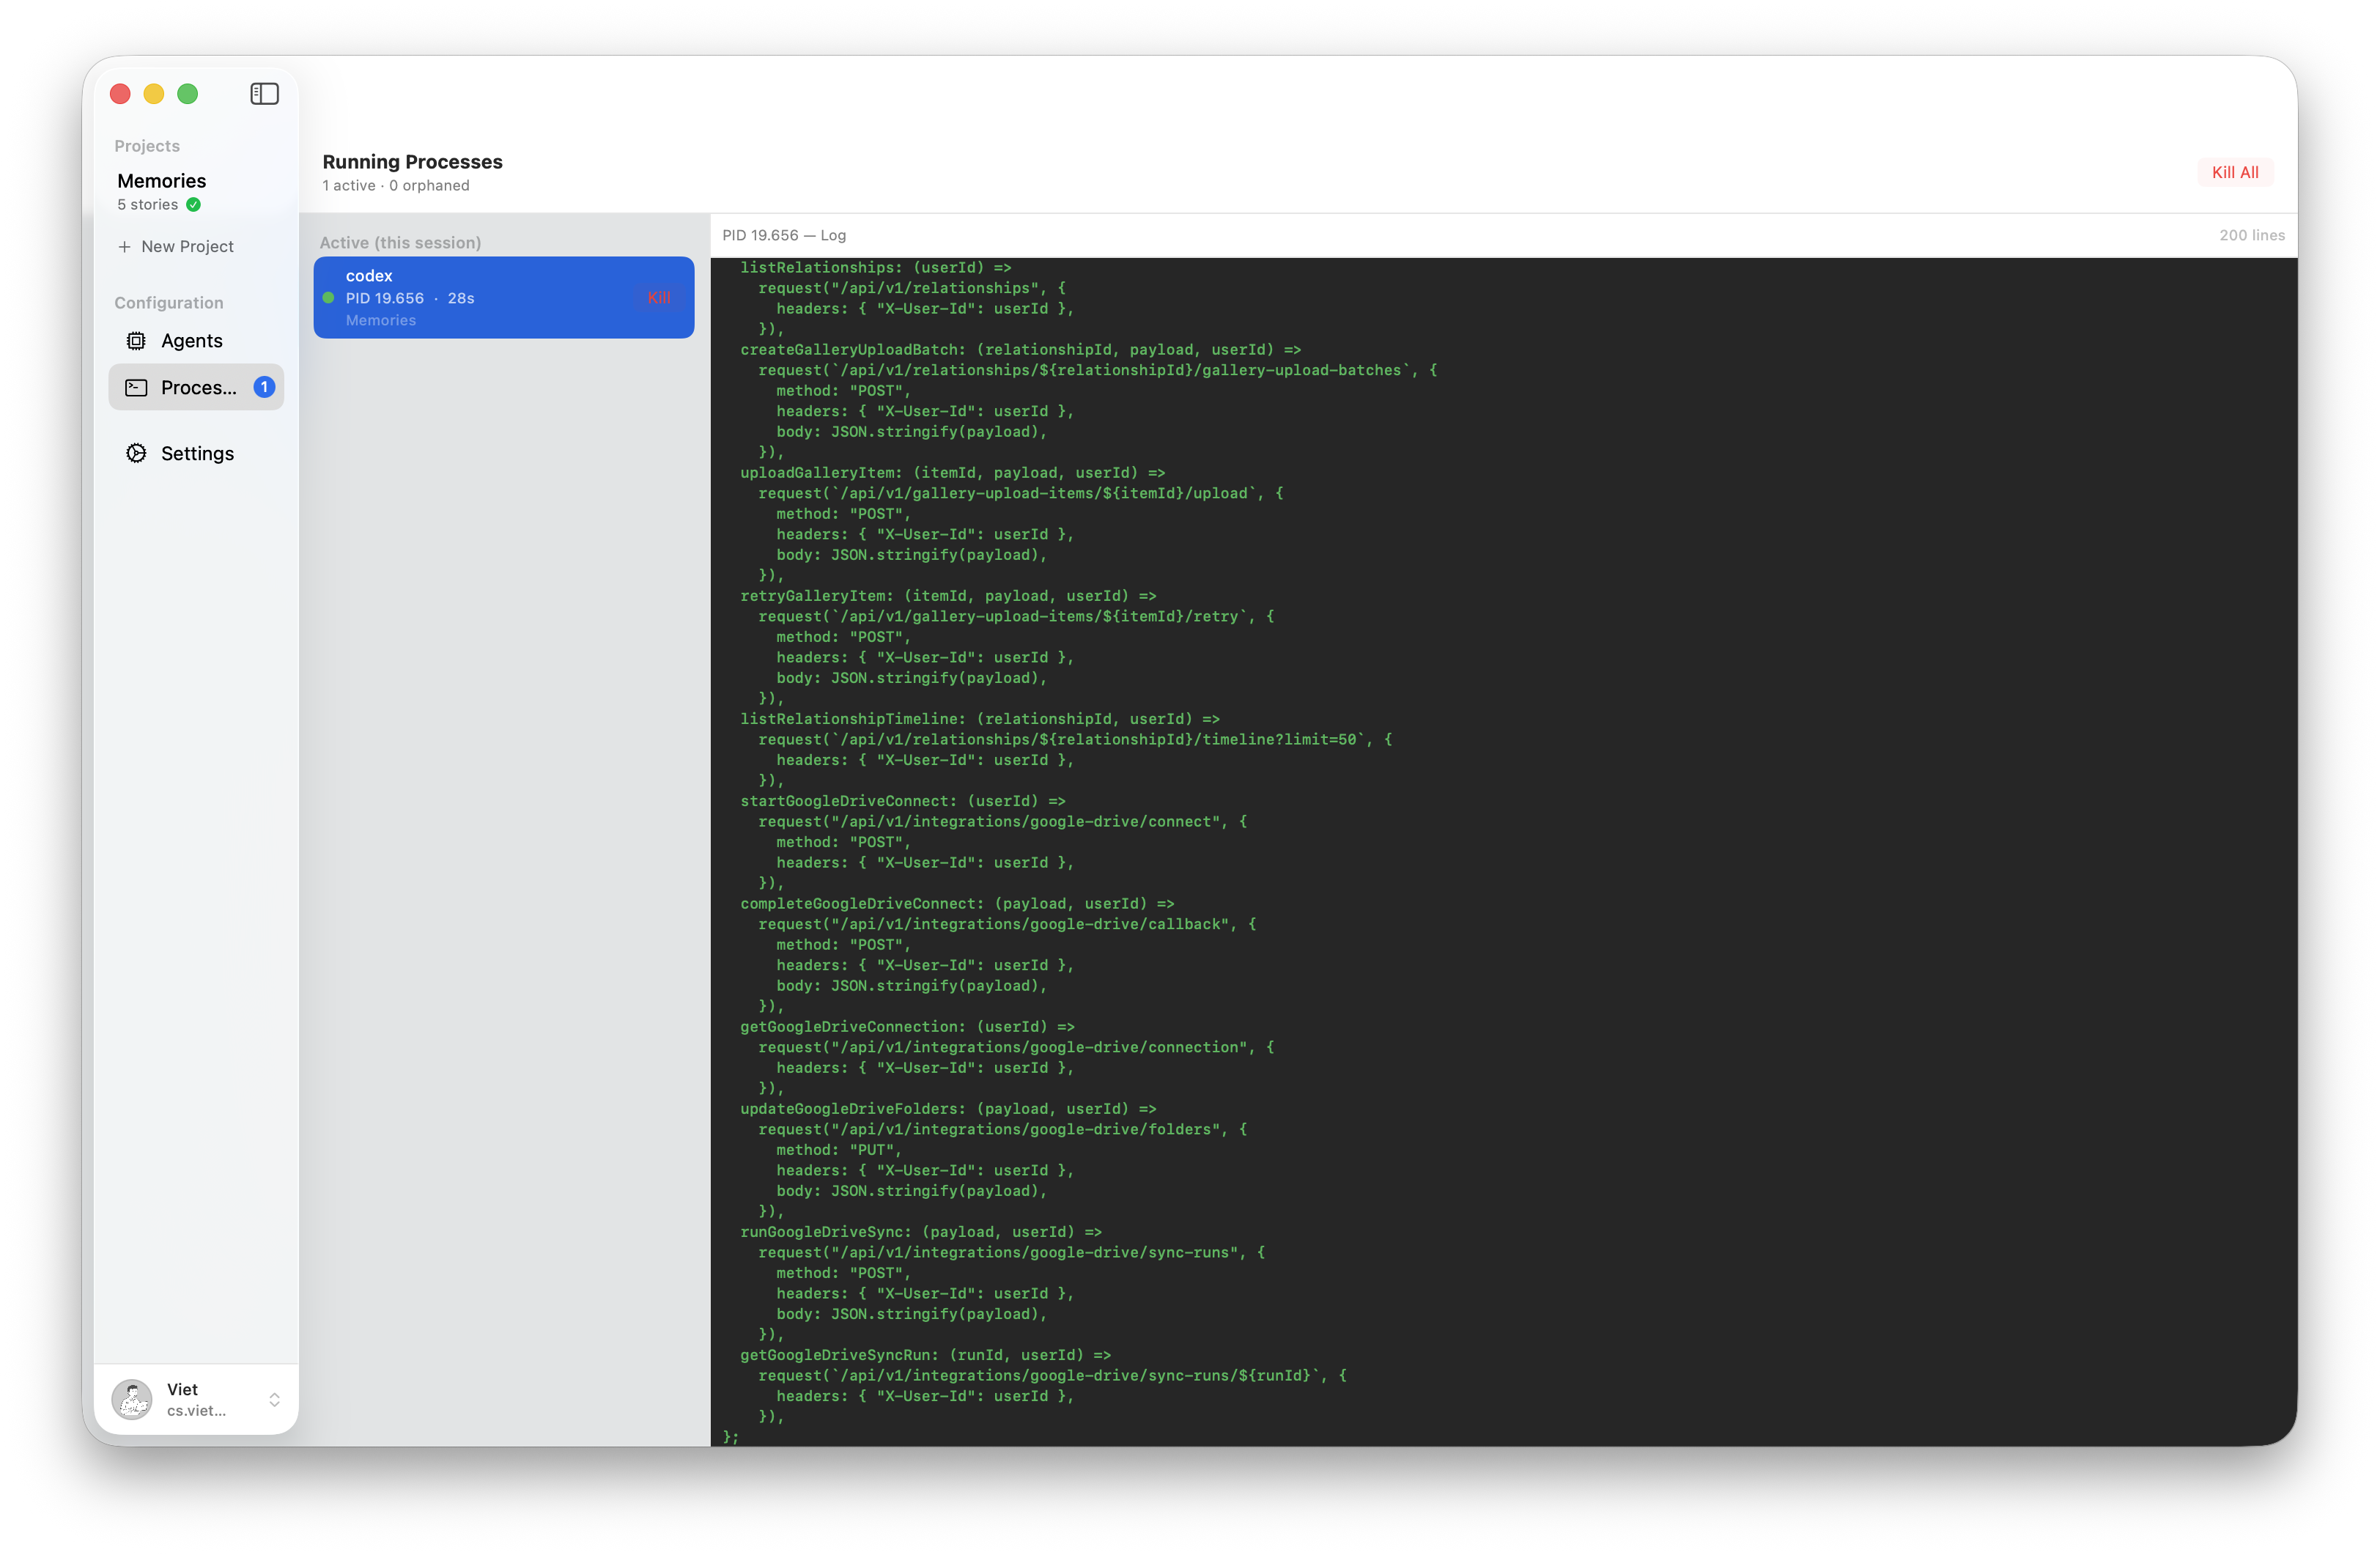Click the '5 stories' text
This screenshot has width=2380, height=1555.
148,205
